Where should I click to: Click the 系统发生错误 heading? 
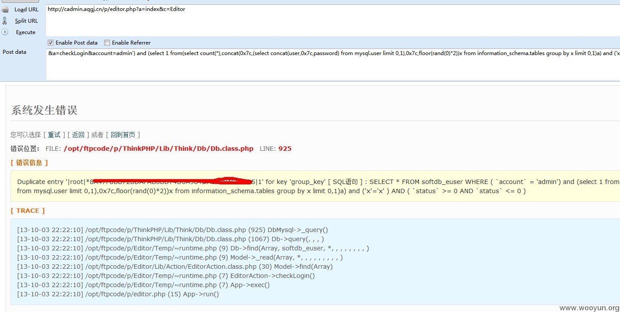tap(44, 110)
